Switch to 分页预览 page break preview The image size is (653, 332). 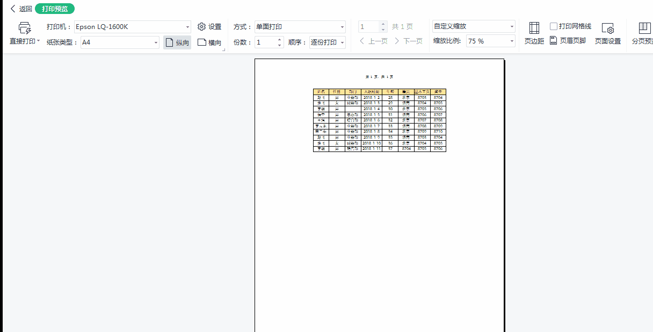(x=645, y=32)
